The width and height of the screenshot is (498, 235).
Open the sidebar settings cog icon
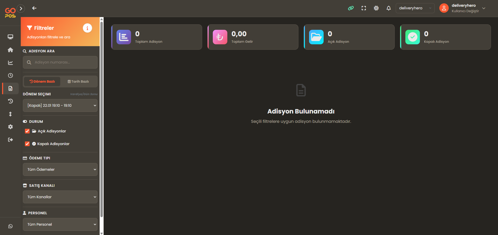tap(10, 127)
